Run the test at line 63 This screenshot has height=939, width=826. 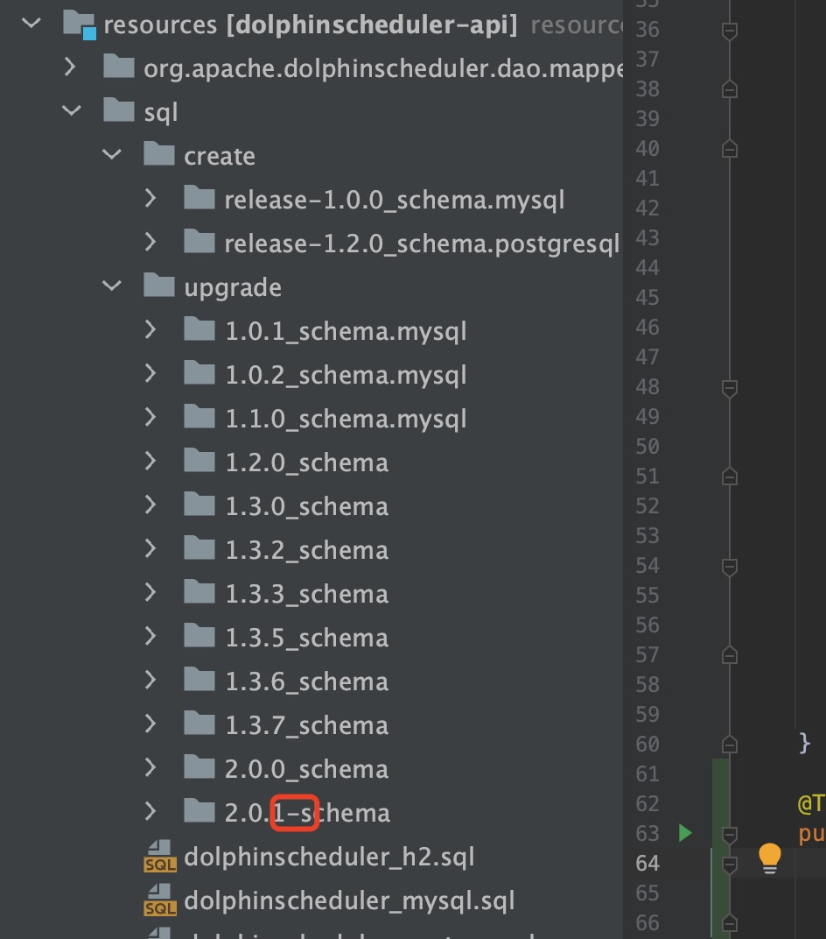685,833
